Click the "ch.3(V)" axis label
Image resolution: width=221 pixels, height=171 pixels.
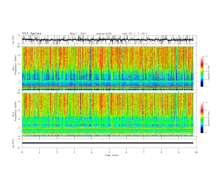(x=13, y=143)
